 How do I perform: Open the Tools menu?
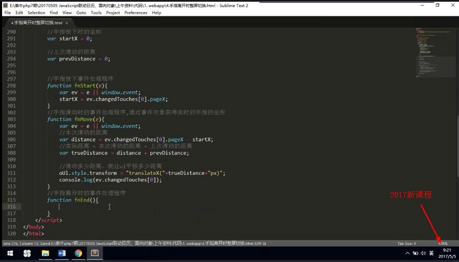(x=96, y=13)
